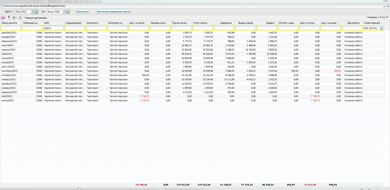Sort by 'ФИО' column header
390x190 pixels.
pos(53,23)
